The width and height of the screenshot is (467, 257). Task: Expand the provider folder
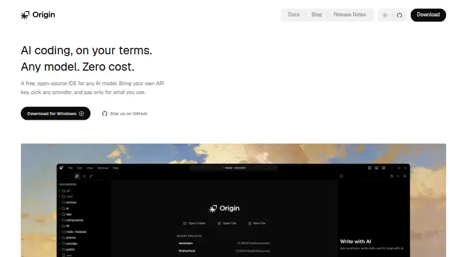pyautogui.click(x=68, y=244)
